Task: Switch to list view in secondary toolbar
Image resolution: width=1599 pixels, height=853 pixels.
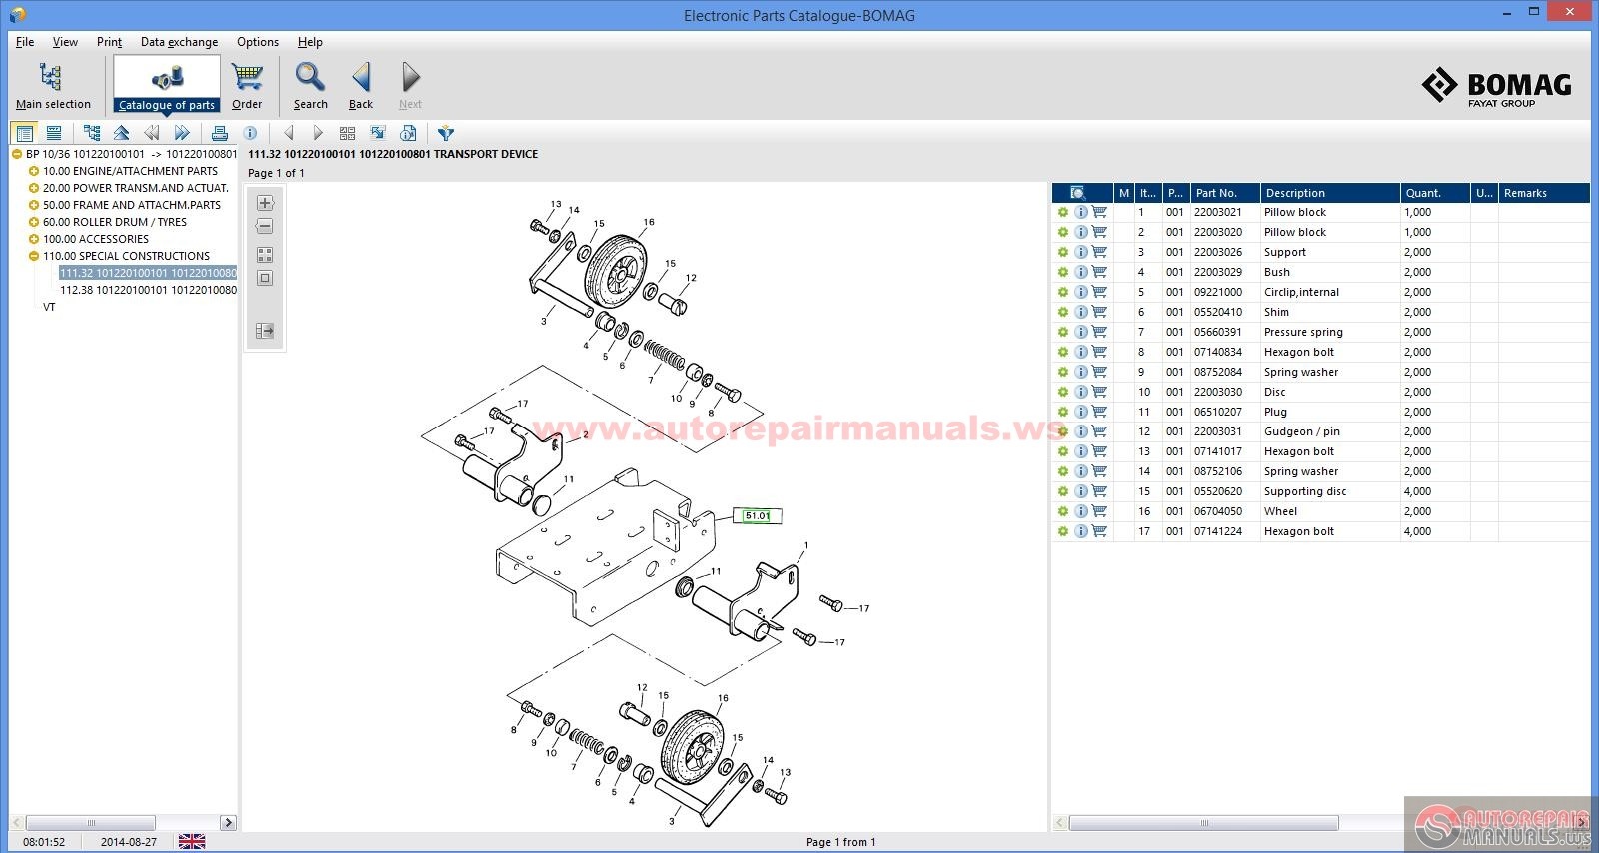Action: [x=25, y=133]
